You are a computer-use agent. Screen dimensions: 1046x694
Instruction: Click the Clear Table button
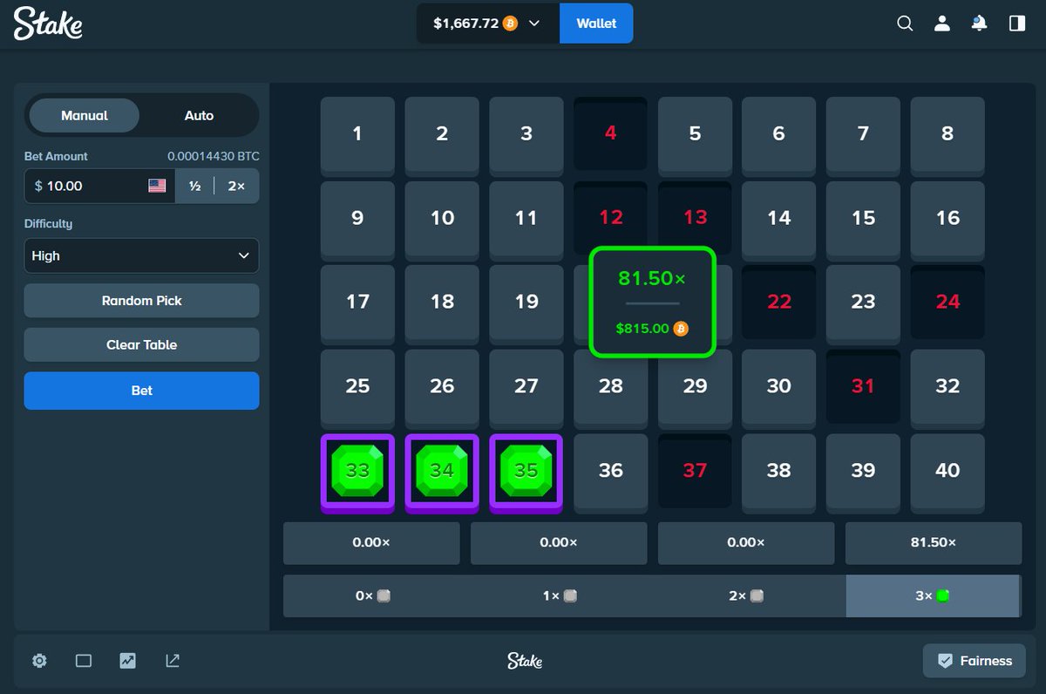coord(141,344)
